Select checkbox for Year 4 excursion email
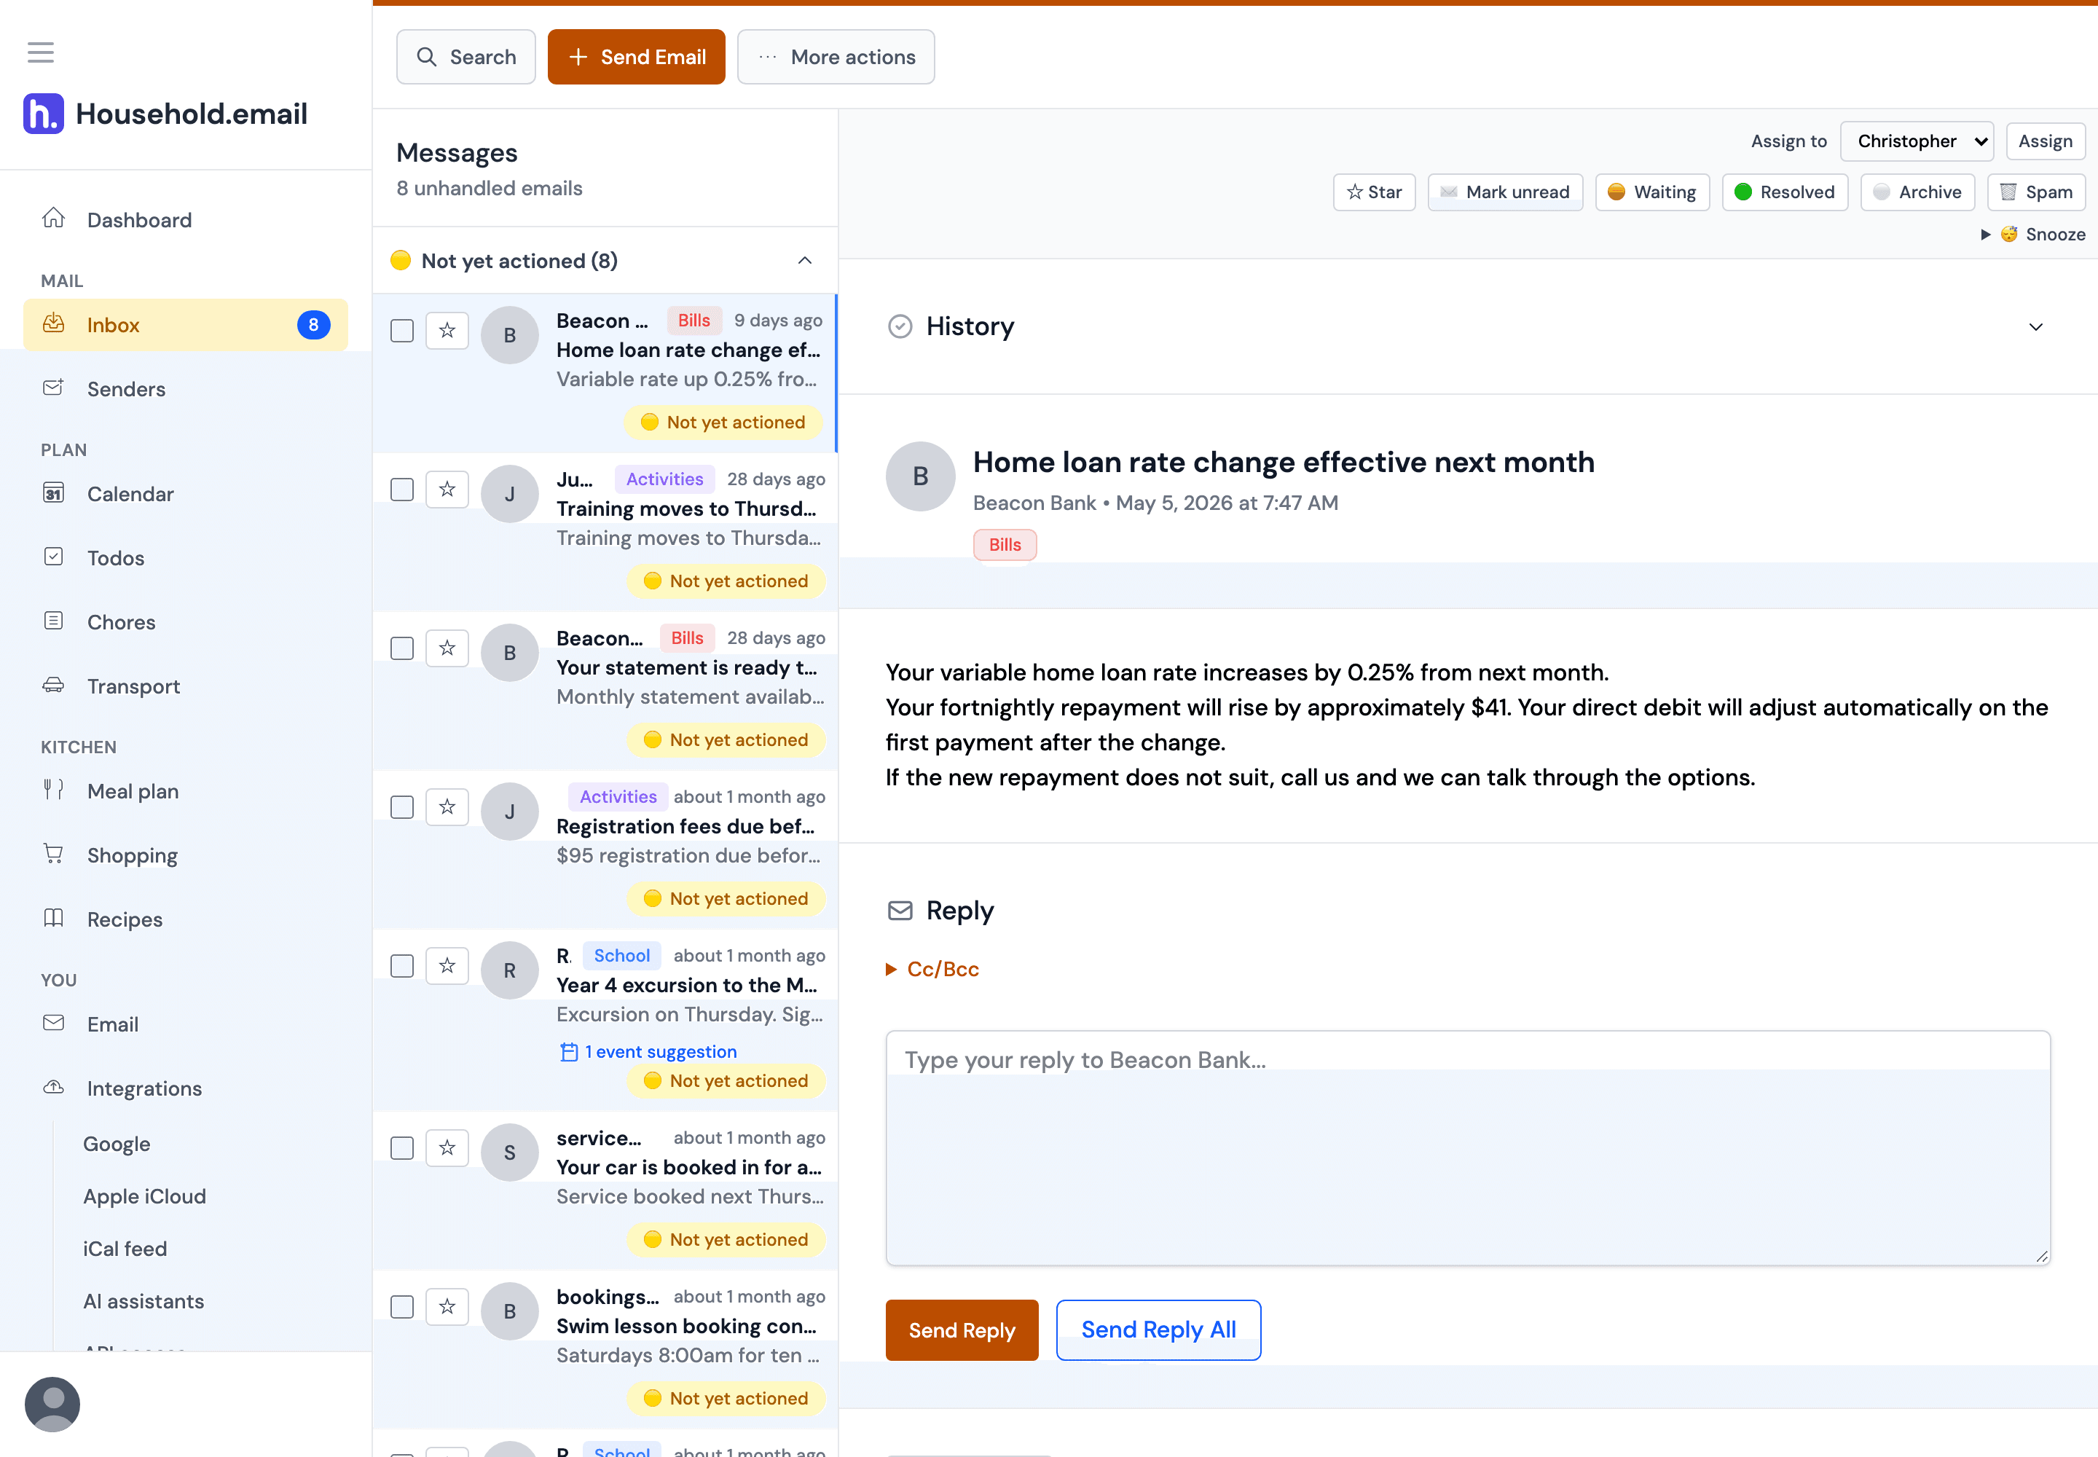The image size is (2098, 1457). coord(401,966)
